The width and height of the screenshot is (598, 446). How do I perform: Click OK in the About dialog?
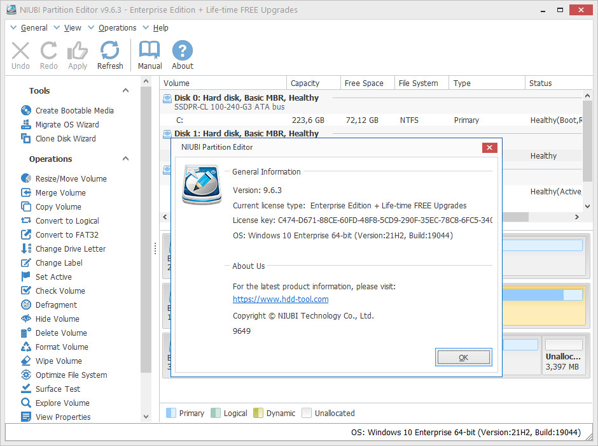tap(463, 357)
